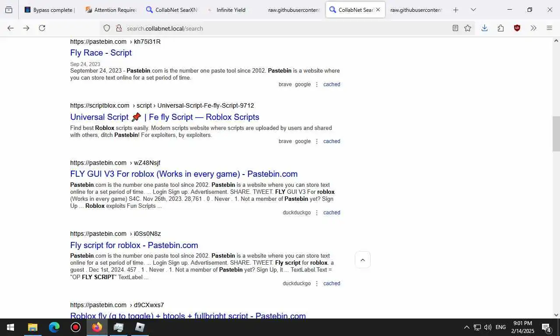Open Microsoft Edge from taskbar
The image size is (560, 336).
point(54,327)
